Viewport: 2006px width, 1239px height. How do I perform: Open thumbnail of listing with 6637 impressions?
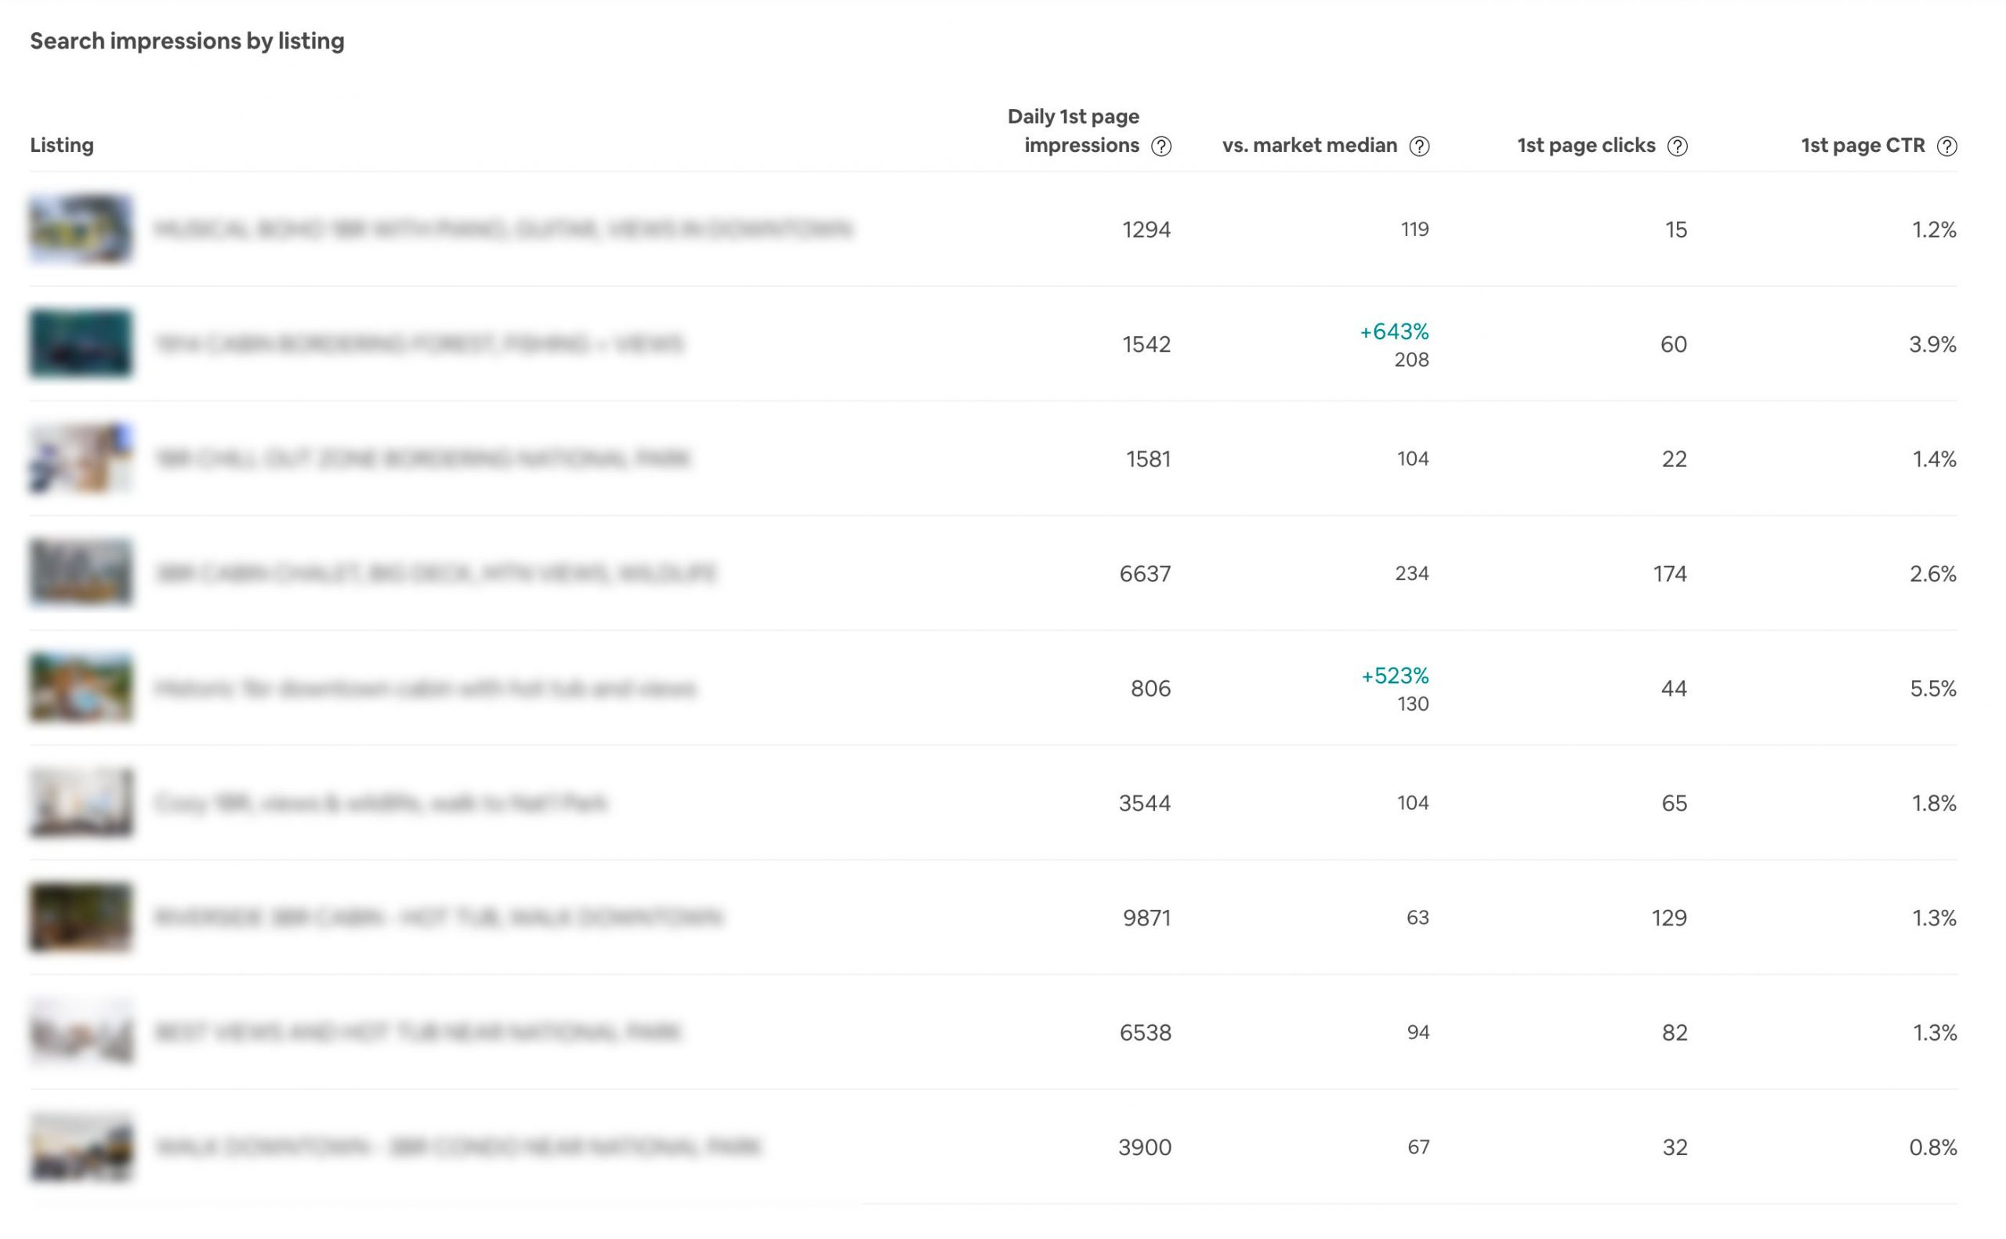pyautogui.click(x=80, y=573)
